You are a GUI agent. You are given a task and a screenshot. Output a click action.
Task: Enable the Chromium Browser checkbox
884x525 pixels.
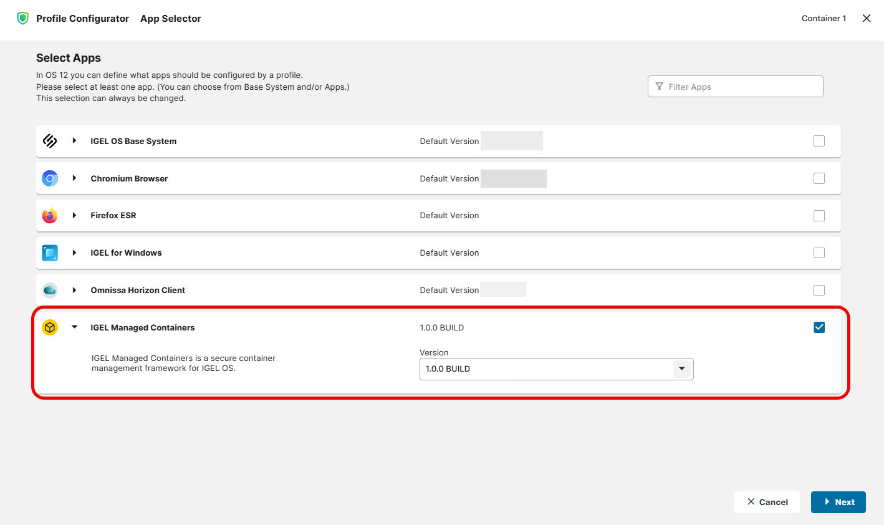click(x=819, y=178)
